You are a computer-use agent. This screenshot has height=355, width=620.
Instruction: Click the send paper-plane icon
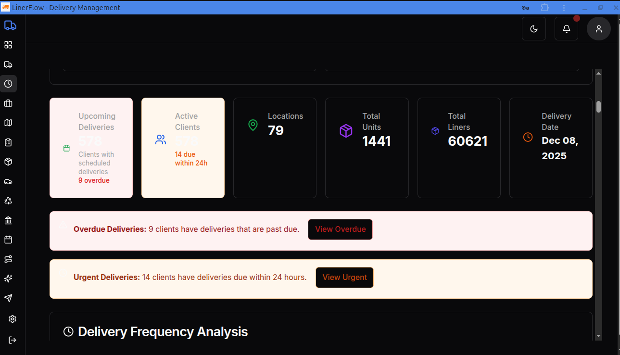click(9, 298)
